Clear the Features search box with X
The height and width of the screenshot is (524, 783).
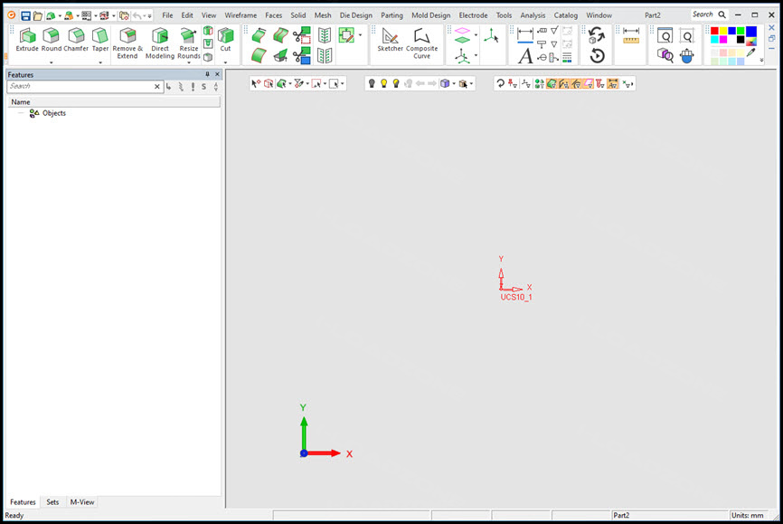click(x=156, y=87)
